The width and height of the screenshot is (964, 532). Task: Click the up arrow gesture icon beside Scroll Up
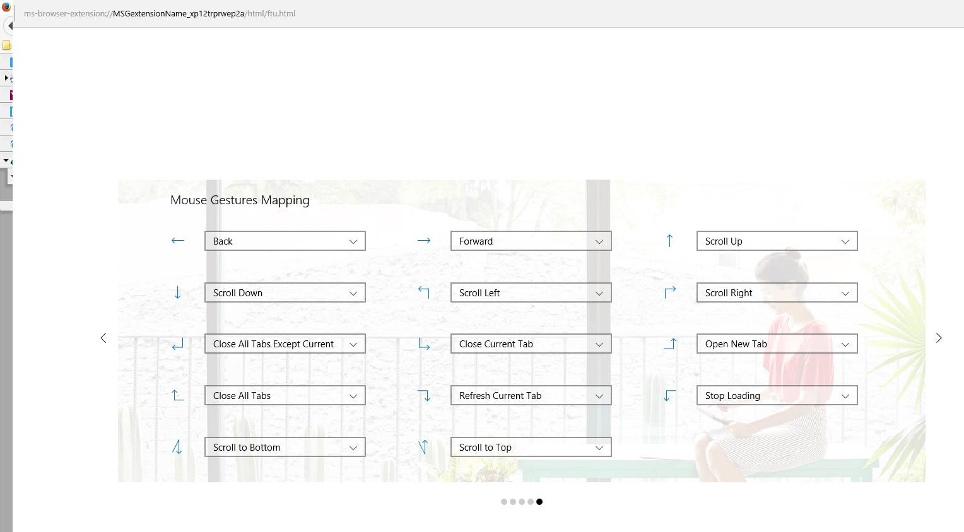tap(670, 240)
